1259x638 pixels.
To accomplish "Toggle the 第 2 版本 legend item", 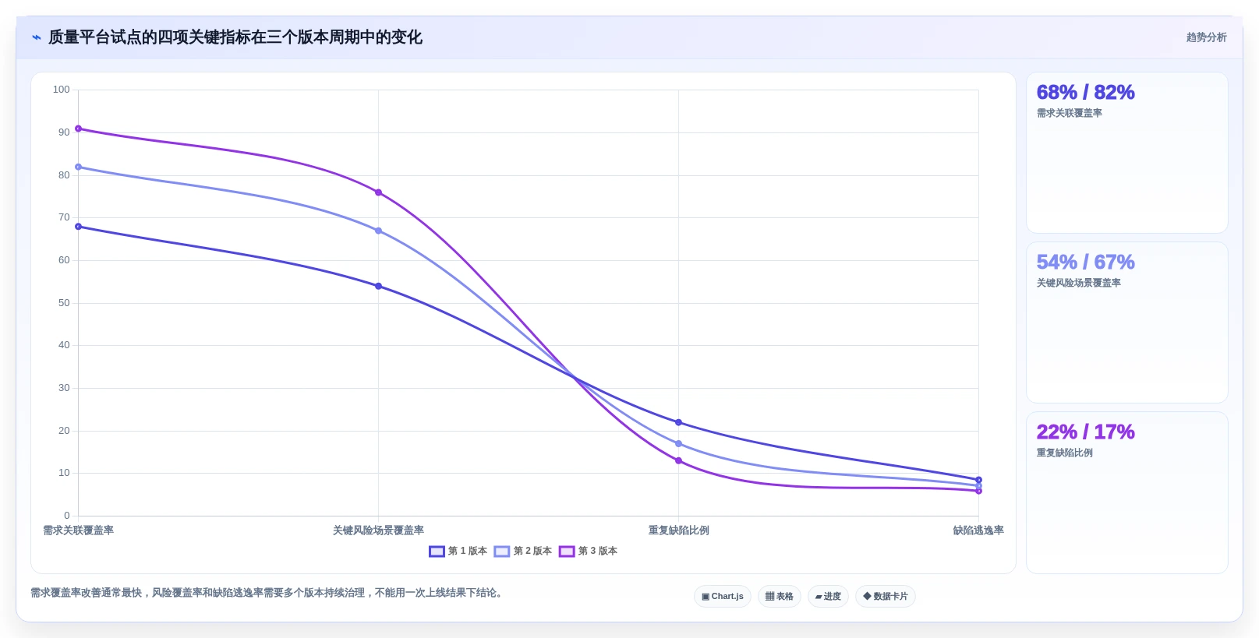I will (x=523, y=551).
